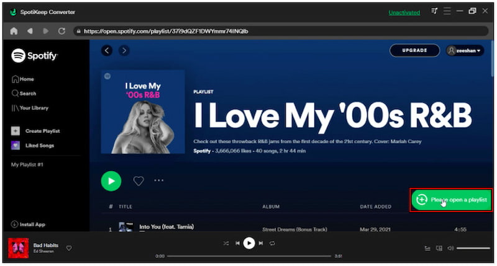The height and width of the screenshot is (266, 497).
Task: Open the connect to device icon
Action: (x=439, y=248)
